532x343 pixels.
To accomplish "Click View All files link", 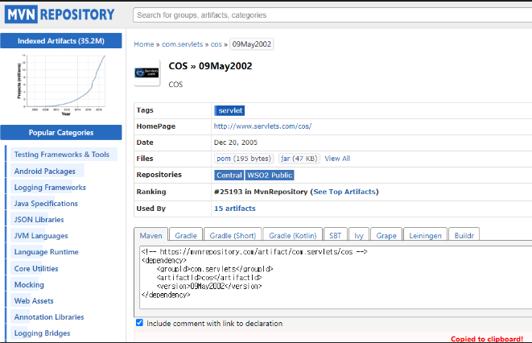I will 337,159.
